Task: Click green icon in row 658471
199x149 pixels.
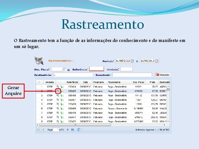Action: coord(62,117)
